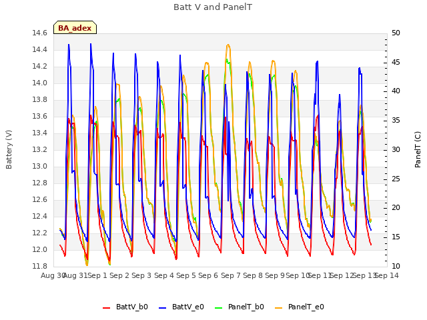The width and height of the screenshot is (427, 320).
Task: Select the BattV_e0 legend label
Action: (188, 307)
